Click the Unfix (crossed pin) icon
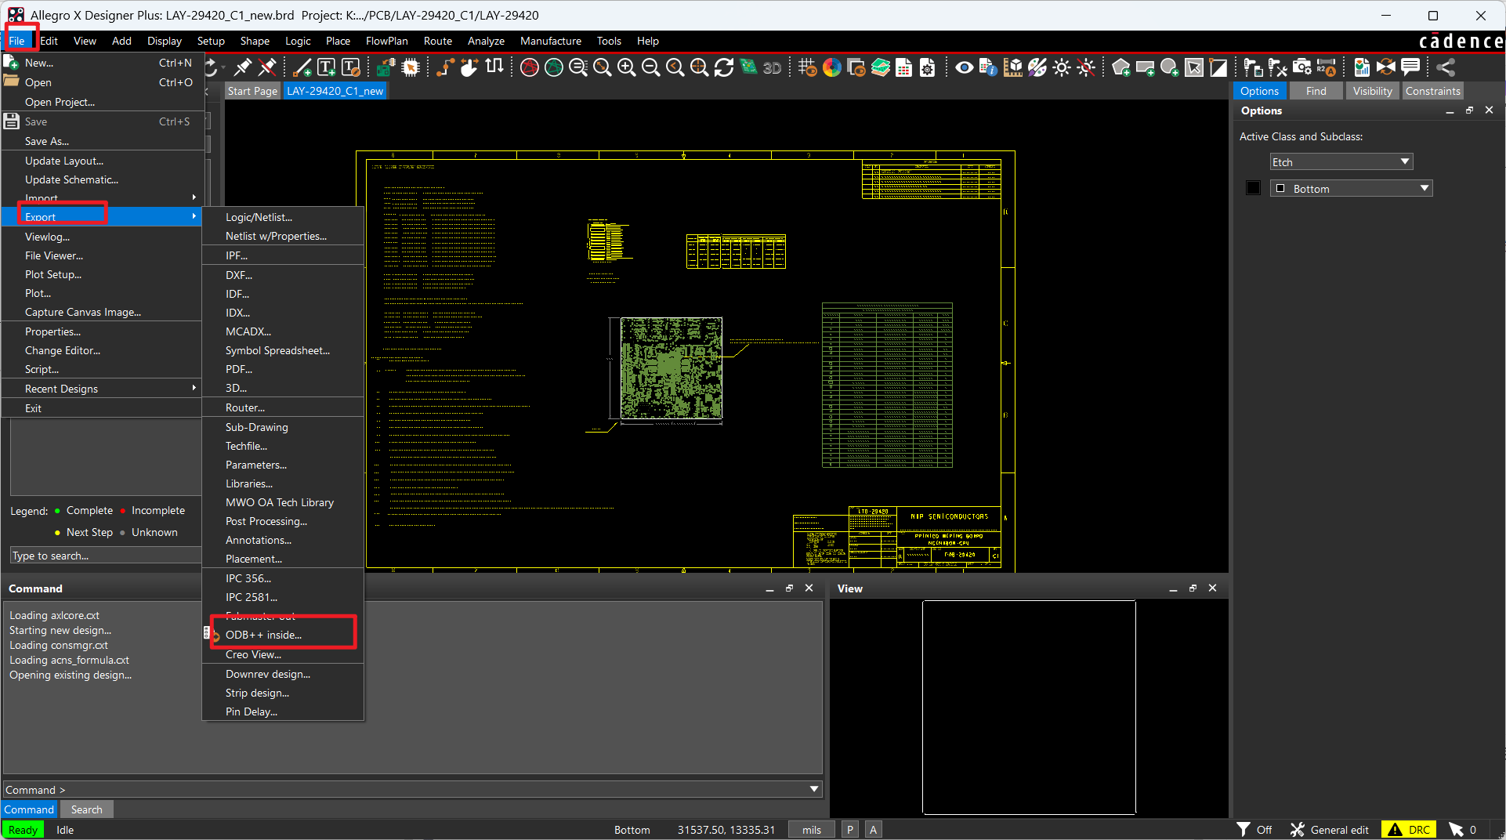The image size is (1506, 840). click(x=268, y=67)
